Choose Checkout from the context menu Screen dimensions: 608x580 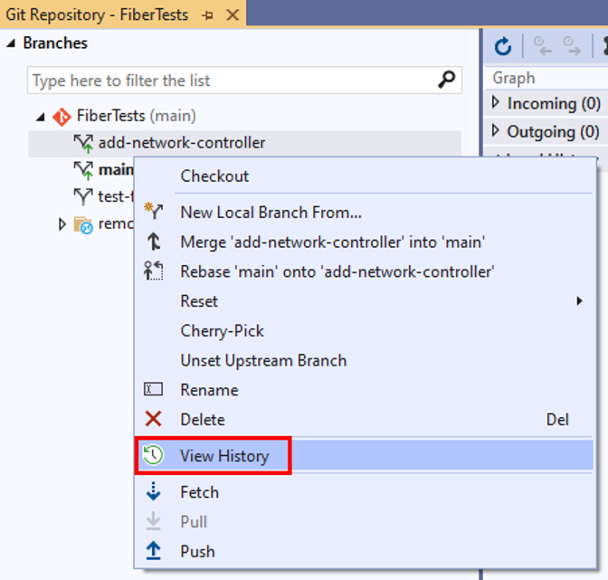[214, 176]
